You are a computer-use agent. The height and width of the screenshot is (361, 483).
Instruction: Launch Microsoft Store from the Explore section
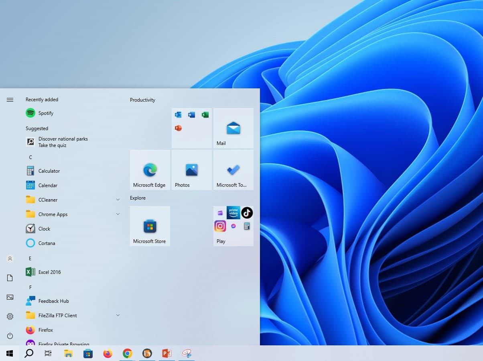pos(150,226)
